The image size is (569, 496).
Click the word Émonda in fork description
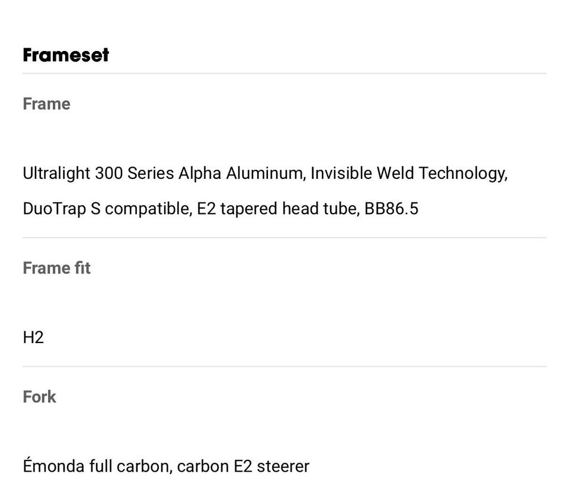pos(54,466)
